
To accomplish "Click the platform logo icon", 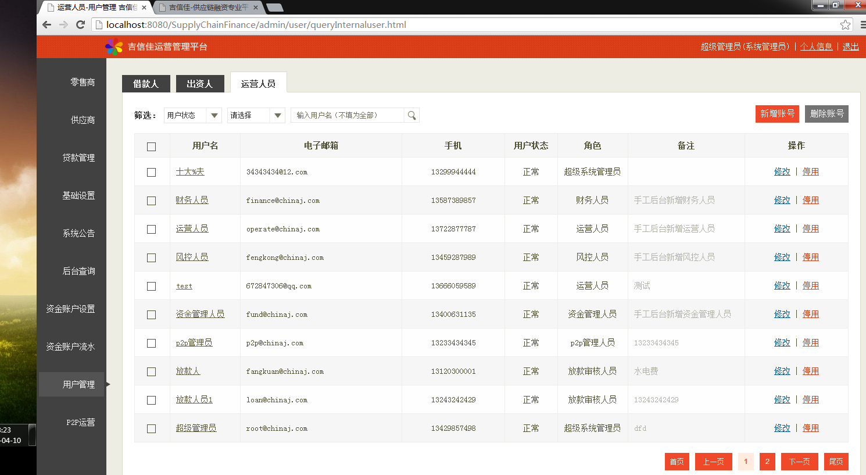I will [x=114, y=47].
